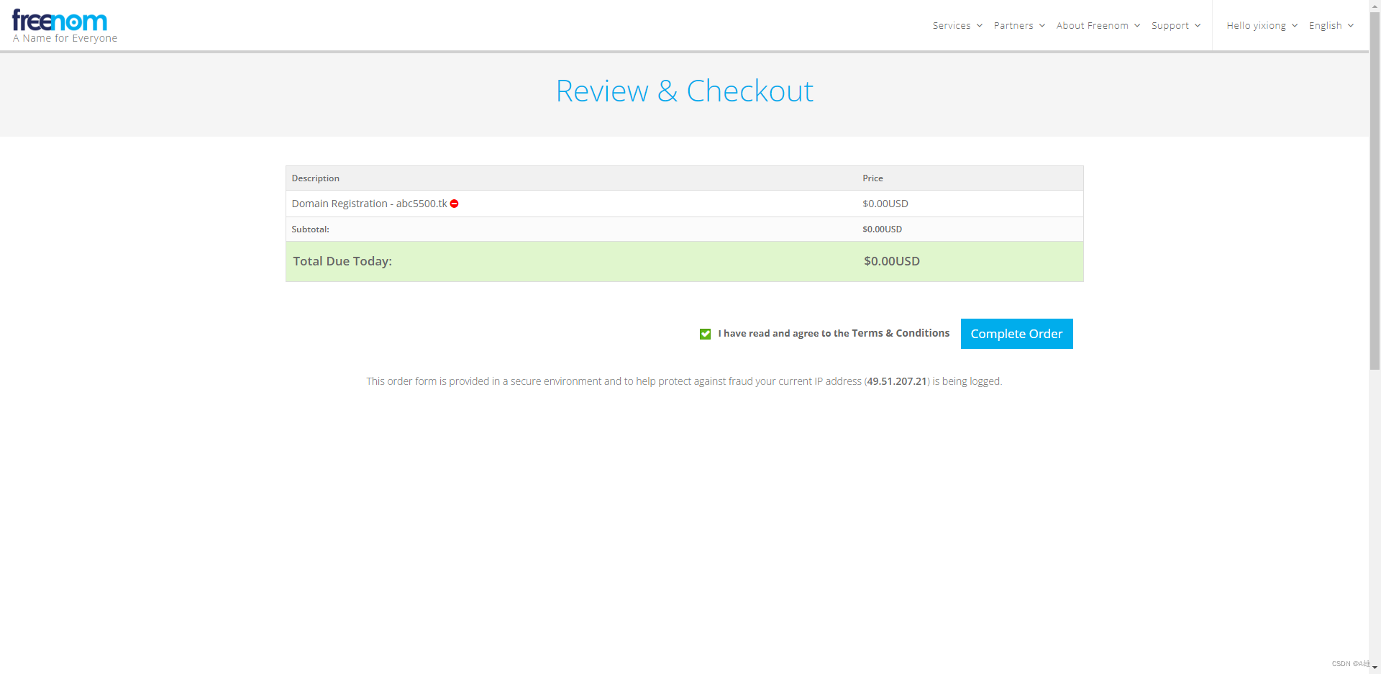The height and width of the screenshot is (674, 1381).
Task: Remove abc5500.tk domain via red icon
Action: coord(455,204)
